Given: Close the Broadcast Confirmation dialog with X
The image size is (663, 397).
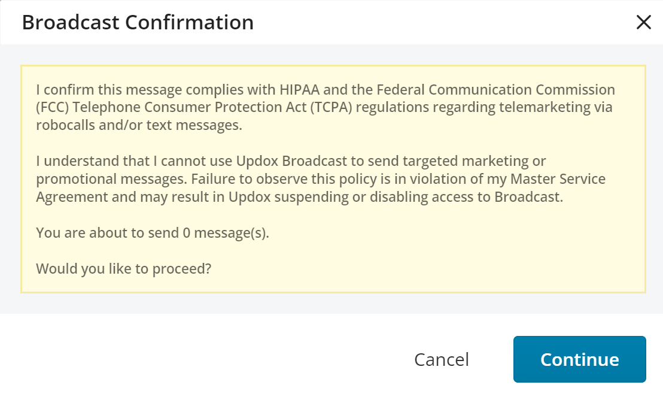Looking at the screenshot, I should point(643,23).
